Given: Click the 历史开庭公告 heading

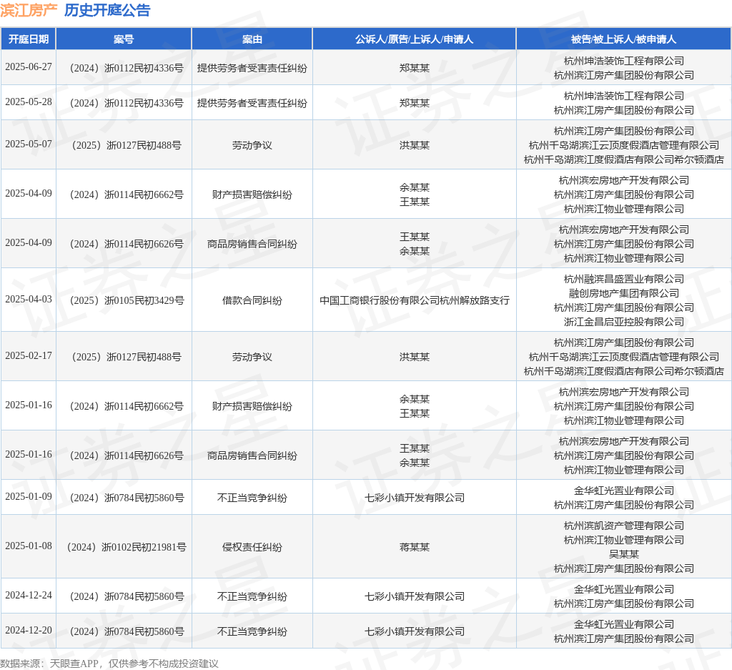Looking at the screenshot, I should click(107, 10).
